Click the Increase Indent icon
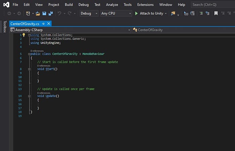Image resolution: width=235 pixels, height=151 pixels. point(207,13)
